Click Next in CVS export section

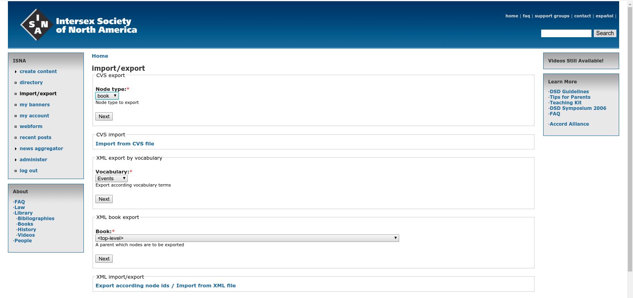(104, 117)
